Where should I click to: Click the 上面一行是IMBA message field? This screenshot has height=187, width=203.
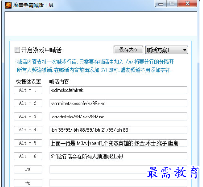click(x=118, y=143)
